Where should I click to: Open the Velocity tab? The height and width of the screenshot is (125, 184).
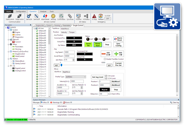click(64, 32)
